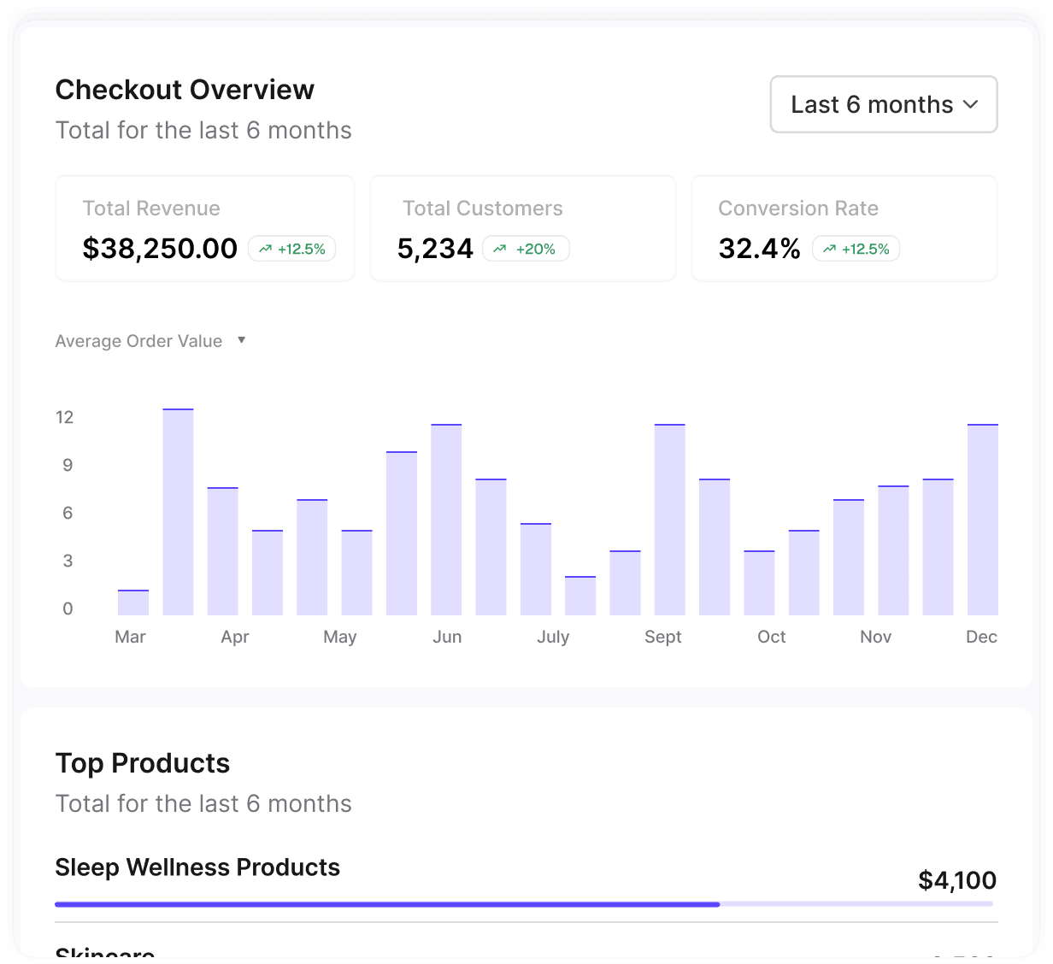Select the shortest bar above Mar label
1053x964 pixels.
[x=133, y=602]
